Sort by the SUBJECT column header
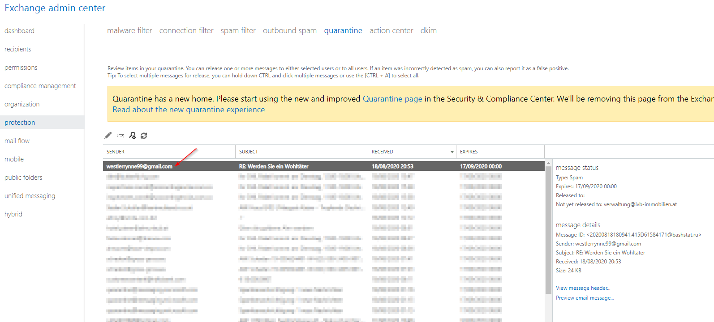The image size is (714, 322). click(x=302, y=152)
